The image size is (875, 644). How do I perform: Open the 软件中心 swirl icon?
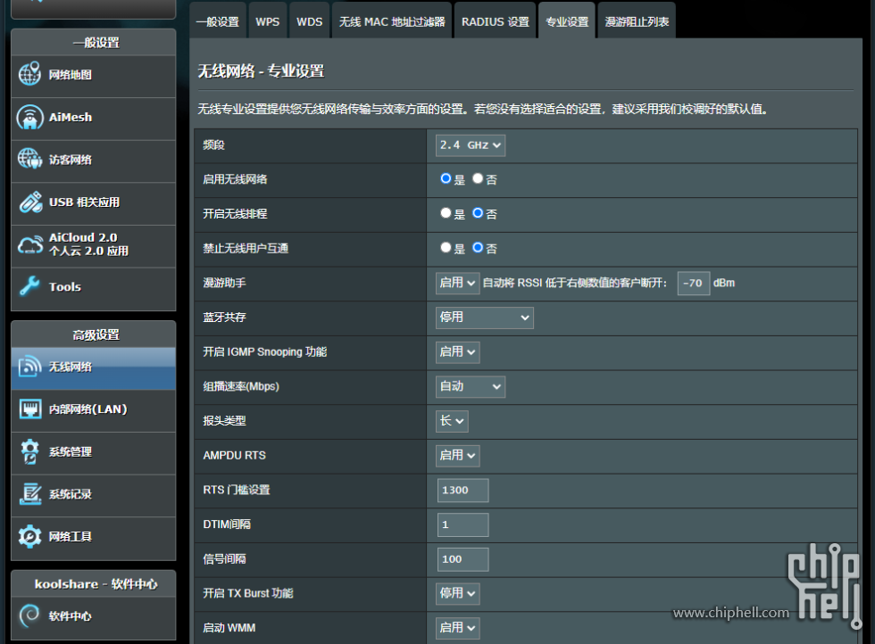(29, 615)
